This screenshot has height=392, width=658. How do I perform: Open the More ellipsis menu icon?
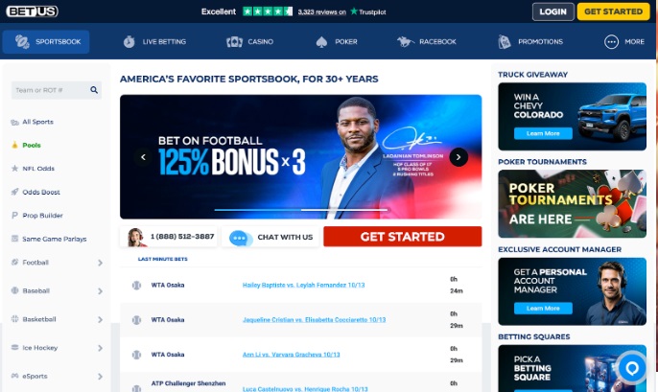(x=611, y=42)
